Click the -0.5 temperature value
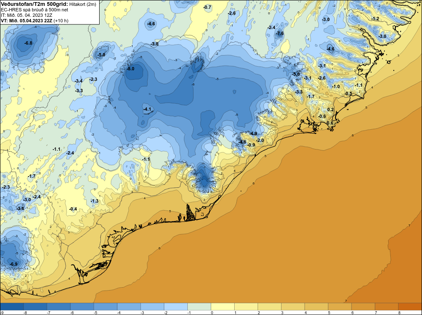 coord(348,93)
